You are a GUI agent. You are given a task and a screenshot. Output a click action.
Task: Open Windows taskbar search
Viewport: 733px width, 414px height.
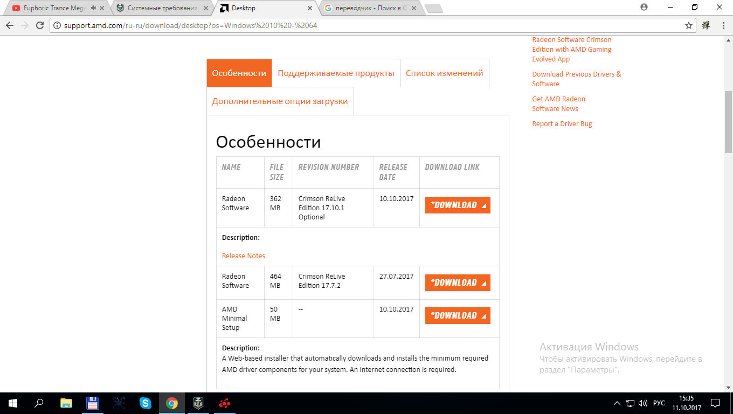(x=39, y=403)
